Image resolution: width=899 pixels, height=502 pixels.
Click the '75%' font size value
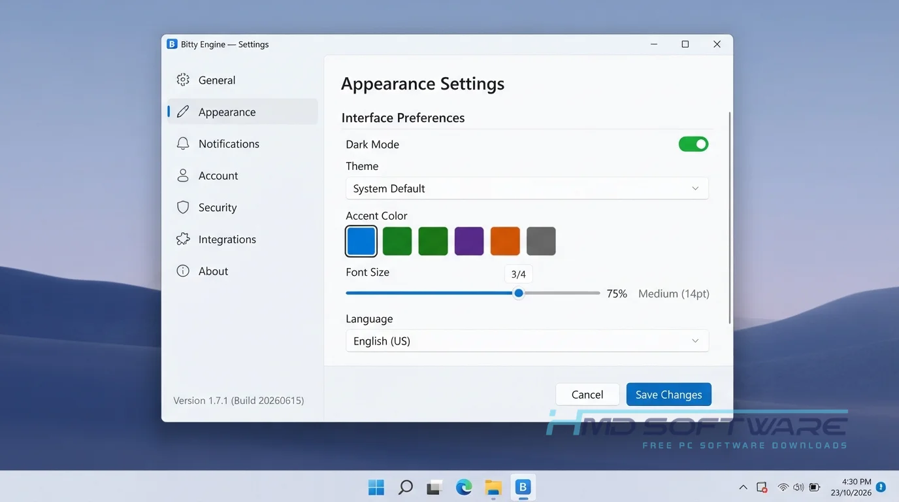[x=617, y=293]
